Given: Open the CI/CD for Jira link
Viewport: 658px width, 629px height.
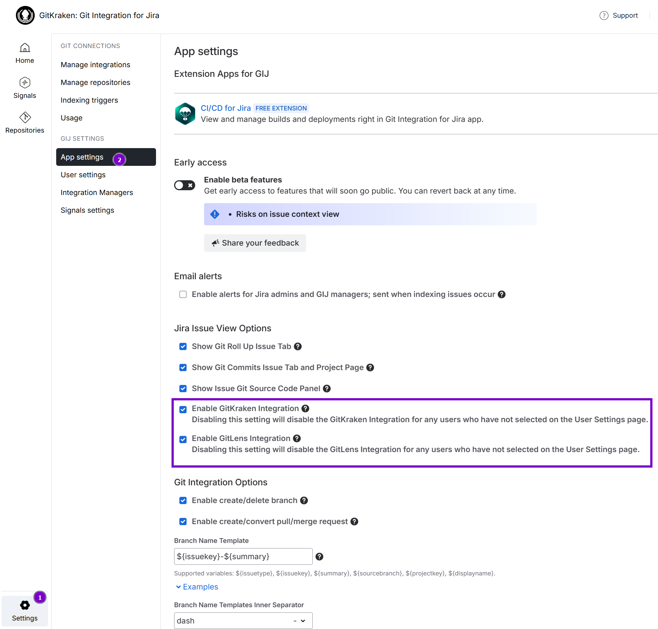Looking at the screenshot, I should 225,108.
